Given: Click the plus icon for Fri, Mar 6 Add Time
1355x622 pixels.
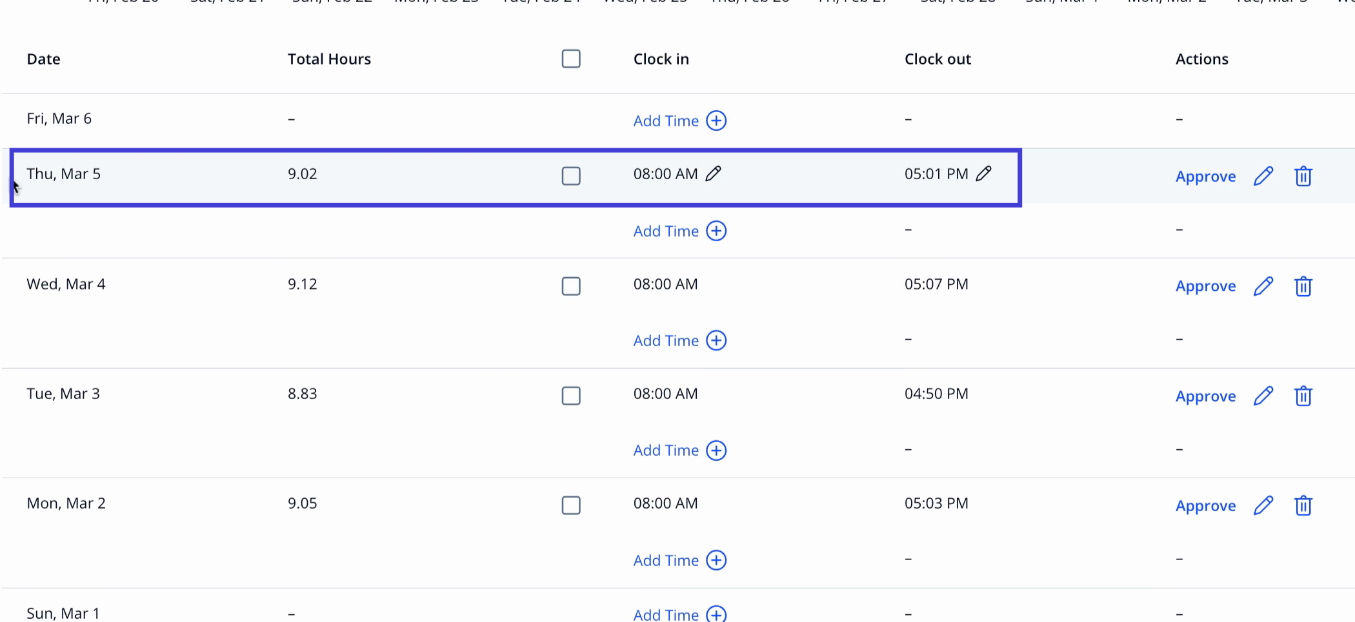Looking at the screenshot, I should 716,121.
